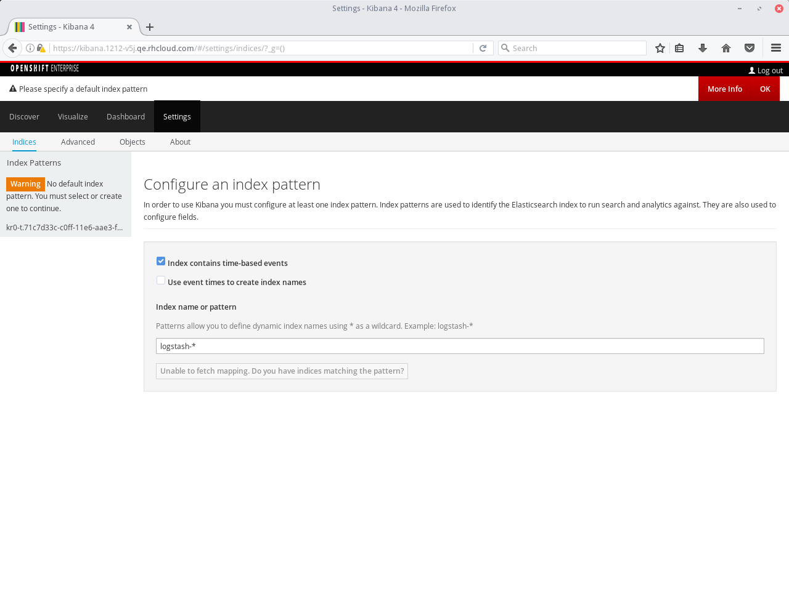
Task: Open the Firefox hamburger menu
Action: coord(776,48)
